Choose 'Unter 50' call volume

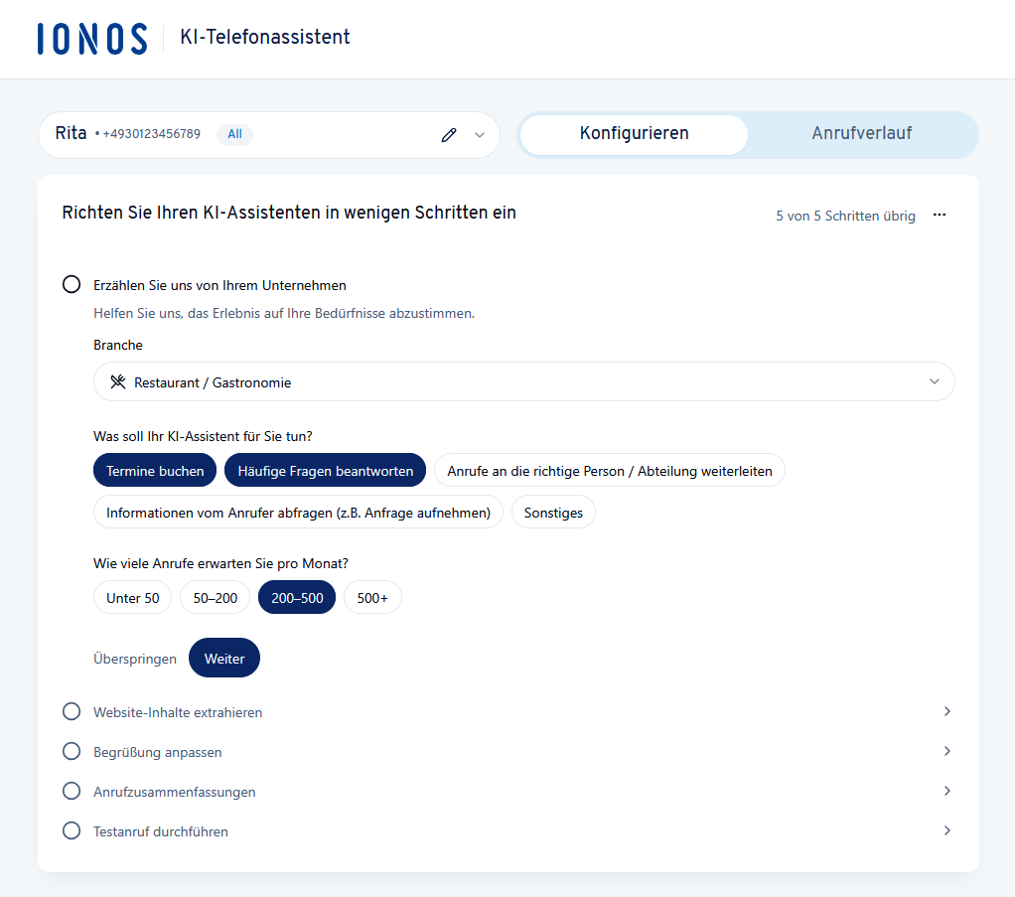click(132, 597)
